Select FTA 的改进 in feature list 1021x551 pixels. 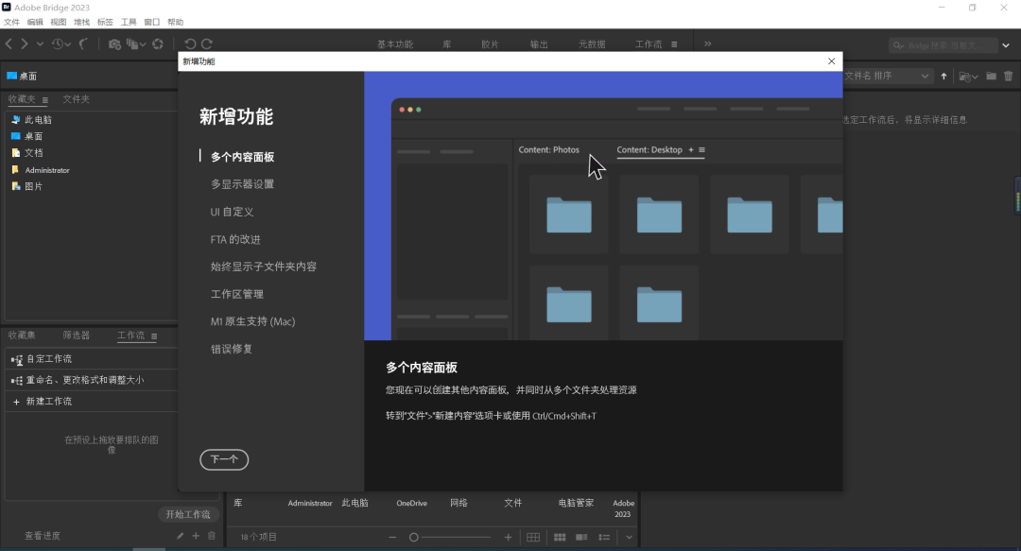235,239
